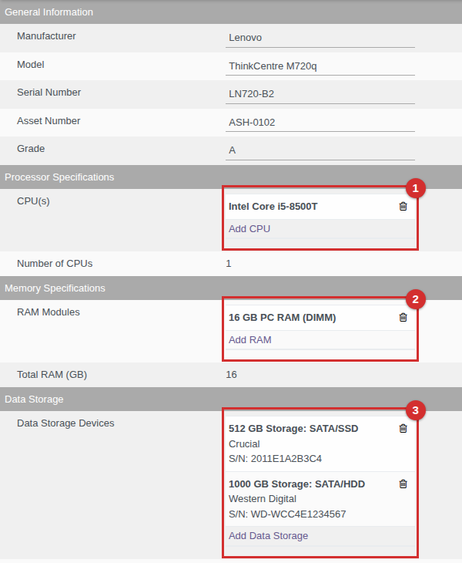Screen dimensions: 462x563
Task: Remove the 512 GB SATA/SSD storage device
Action: click(403, 428)
